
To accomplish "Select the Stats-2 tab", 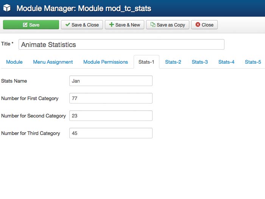I will pyautogui.click(x=173, y=62).
